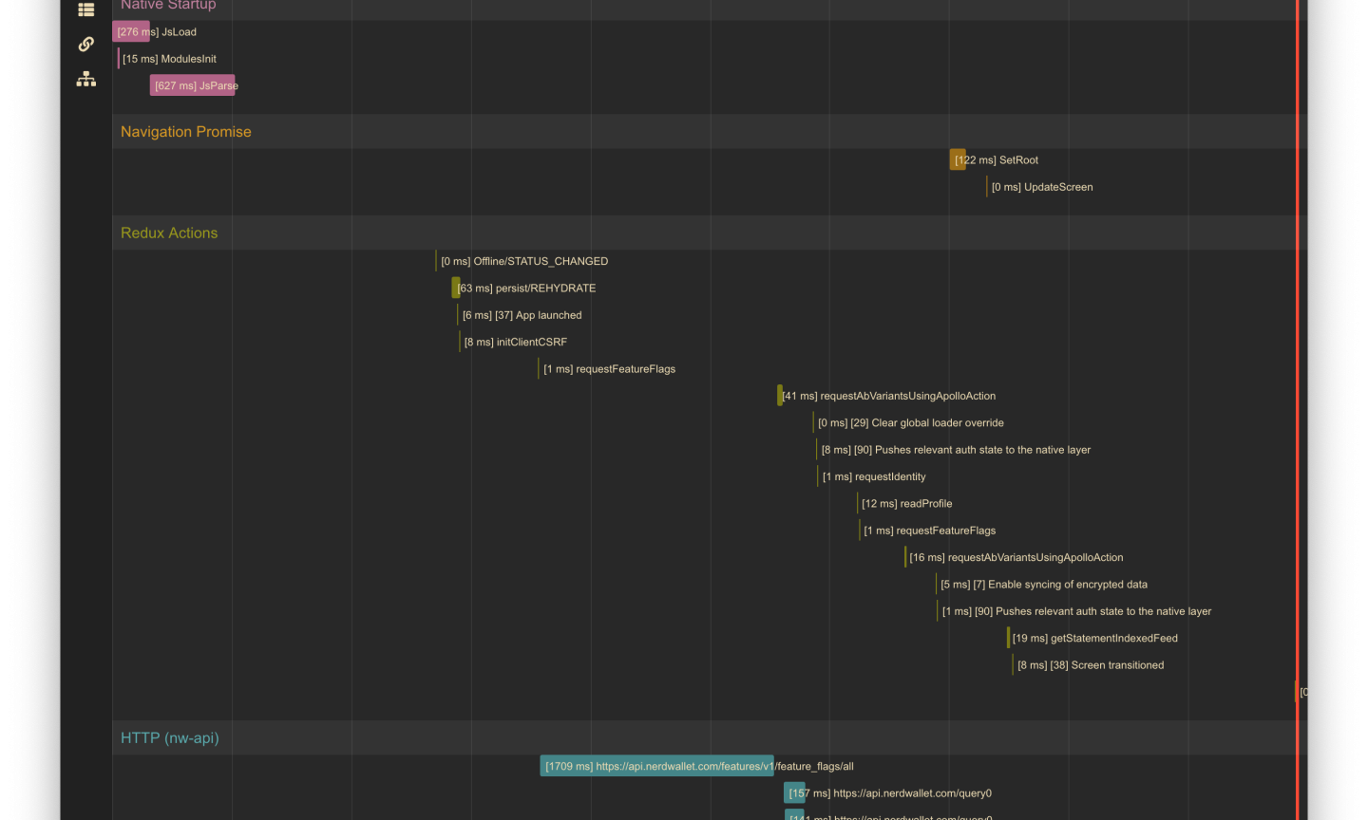
Task: Select the 276 ms JsLoad bar
Action: pos(131,32)
